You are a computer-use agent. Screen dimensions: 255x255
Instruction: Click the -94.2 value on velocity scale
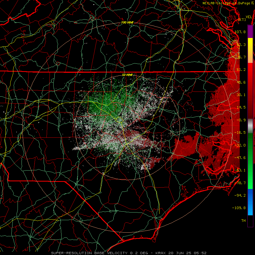click(x=240, y=195)
